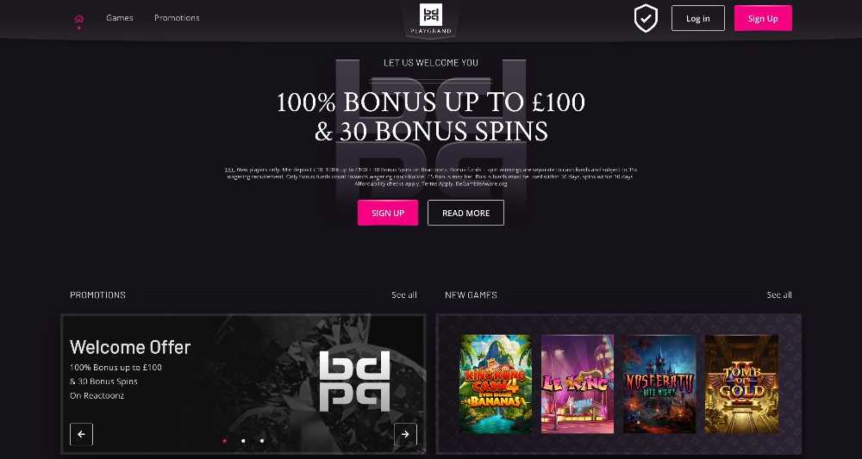Launch the Le King game tile
This screenshot has height=459, width=862.
[578, 384]
